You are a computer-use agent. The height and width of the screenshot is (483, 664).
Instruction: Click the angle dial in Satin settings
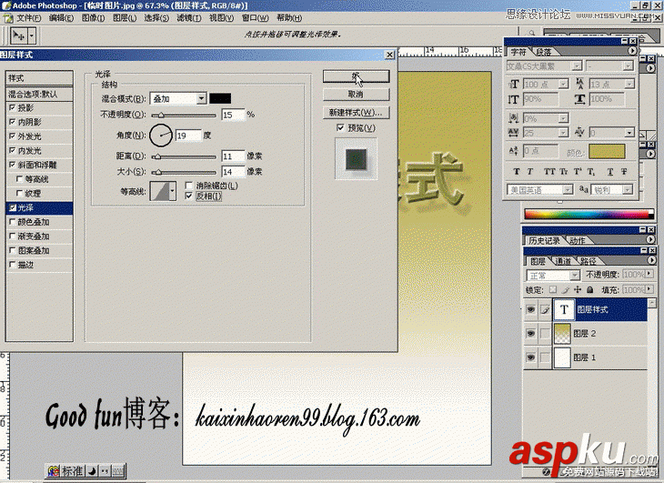click(x=161, y=135)
